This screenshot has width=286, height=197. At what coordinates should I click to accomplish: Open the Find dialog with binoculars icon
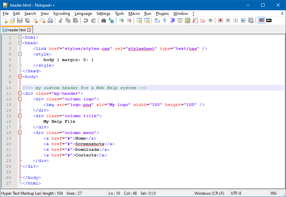(103, 20)
